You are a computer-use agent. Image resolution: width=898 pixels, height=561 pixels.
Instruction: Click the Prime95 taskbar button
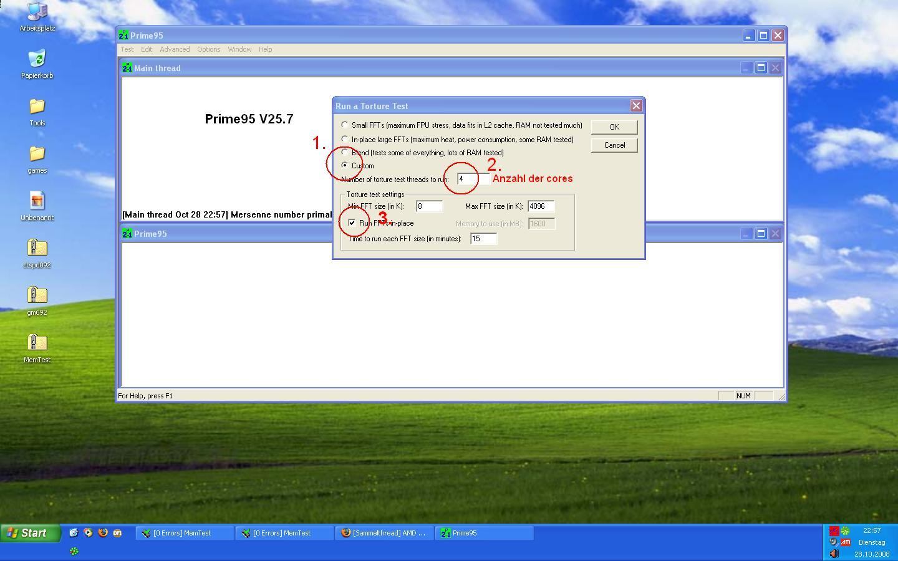pyautogui.click(x=485, y=533)
